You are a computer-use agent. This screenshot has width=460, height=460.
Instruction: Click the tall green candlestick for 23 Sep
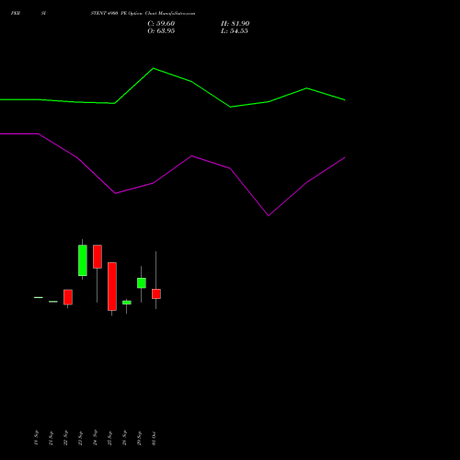83,260
